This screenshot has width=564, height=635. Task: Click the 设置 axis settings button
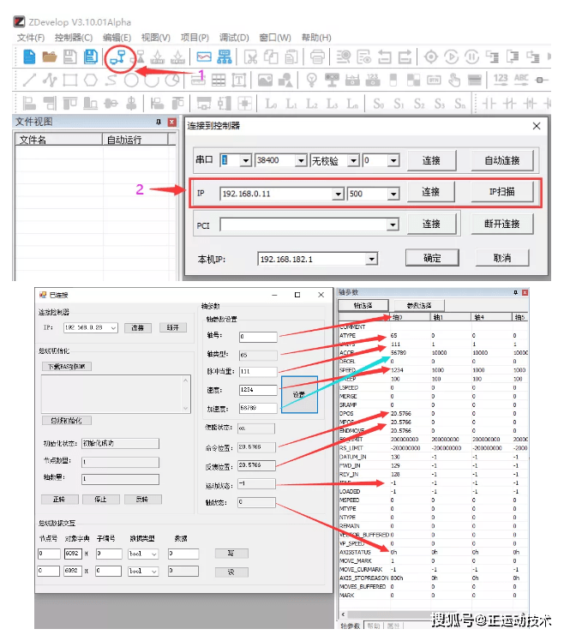tap(299, 394)
